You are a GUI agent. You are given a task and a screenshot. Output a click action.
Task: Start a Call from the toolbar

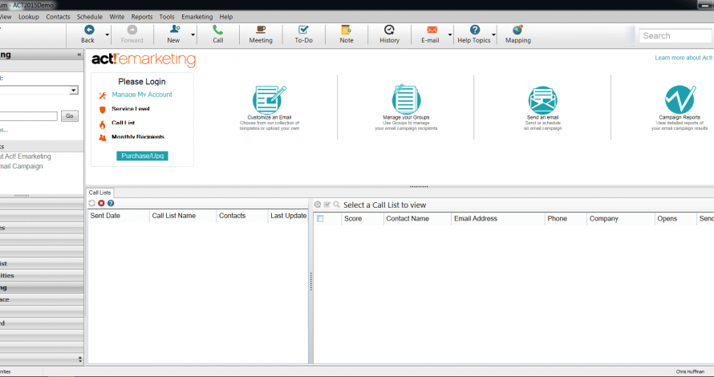217,30
